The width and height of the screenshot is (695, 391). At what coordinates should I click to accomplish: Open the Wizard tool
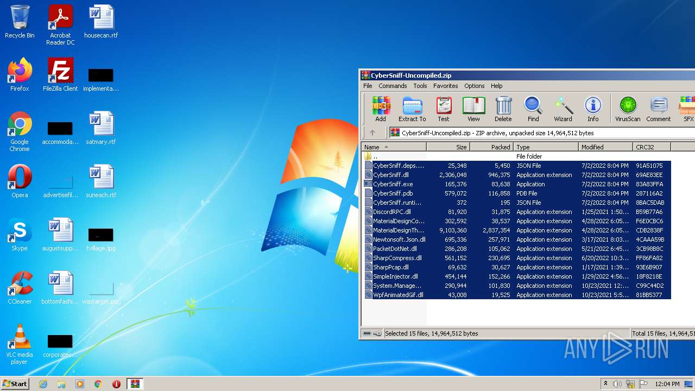point(563,109)
